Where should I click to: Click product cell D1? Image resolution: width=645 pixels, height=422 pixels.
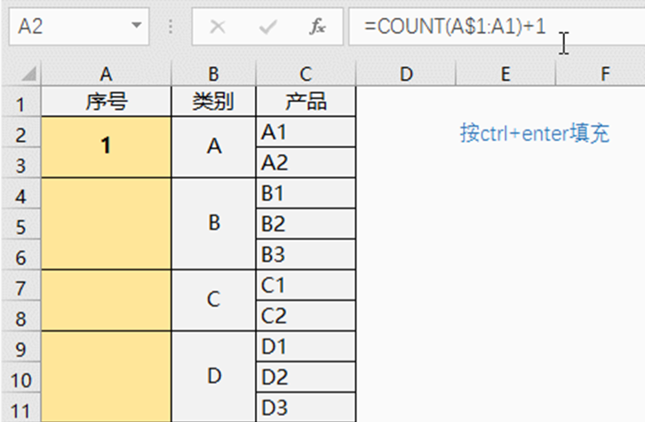(x=306, y=347)
